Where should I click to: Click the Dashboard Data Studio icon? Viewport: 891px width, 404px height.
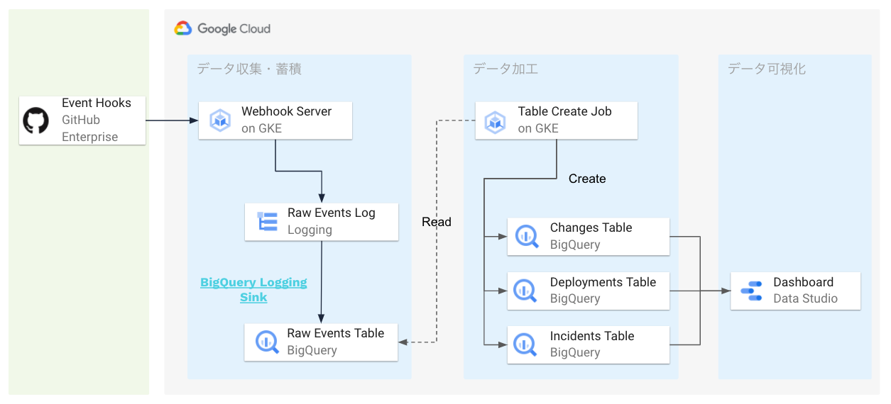(751, 291)
